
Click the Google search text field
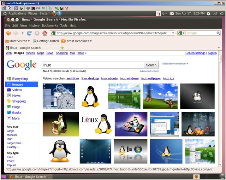(93, 65)
